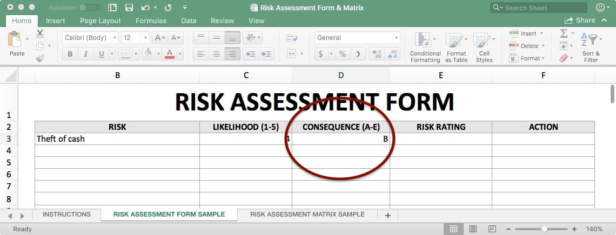Viewport: 616px width, 235px height.
Task: Expand the Merge cells dropdown arrow
Action: (x=302, y=54)
